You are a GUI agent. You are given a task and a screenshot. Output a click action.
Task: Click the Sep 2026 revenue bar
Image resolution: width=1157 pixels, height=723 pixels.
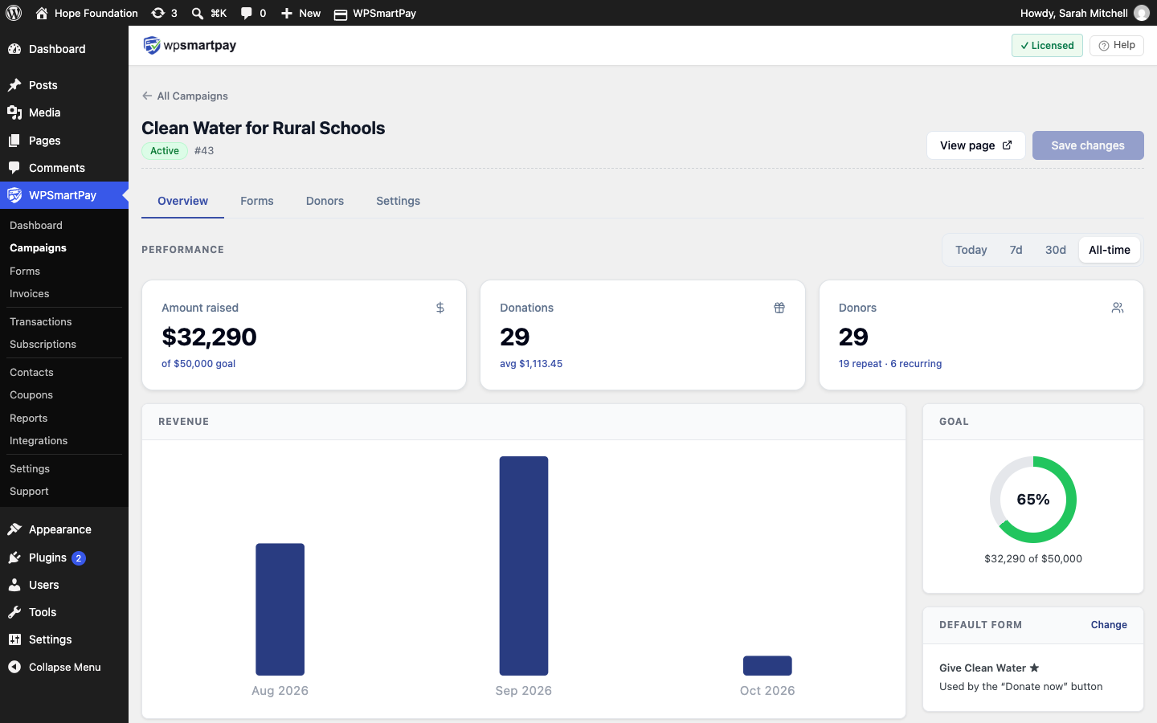(524, 566)
